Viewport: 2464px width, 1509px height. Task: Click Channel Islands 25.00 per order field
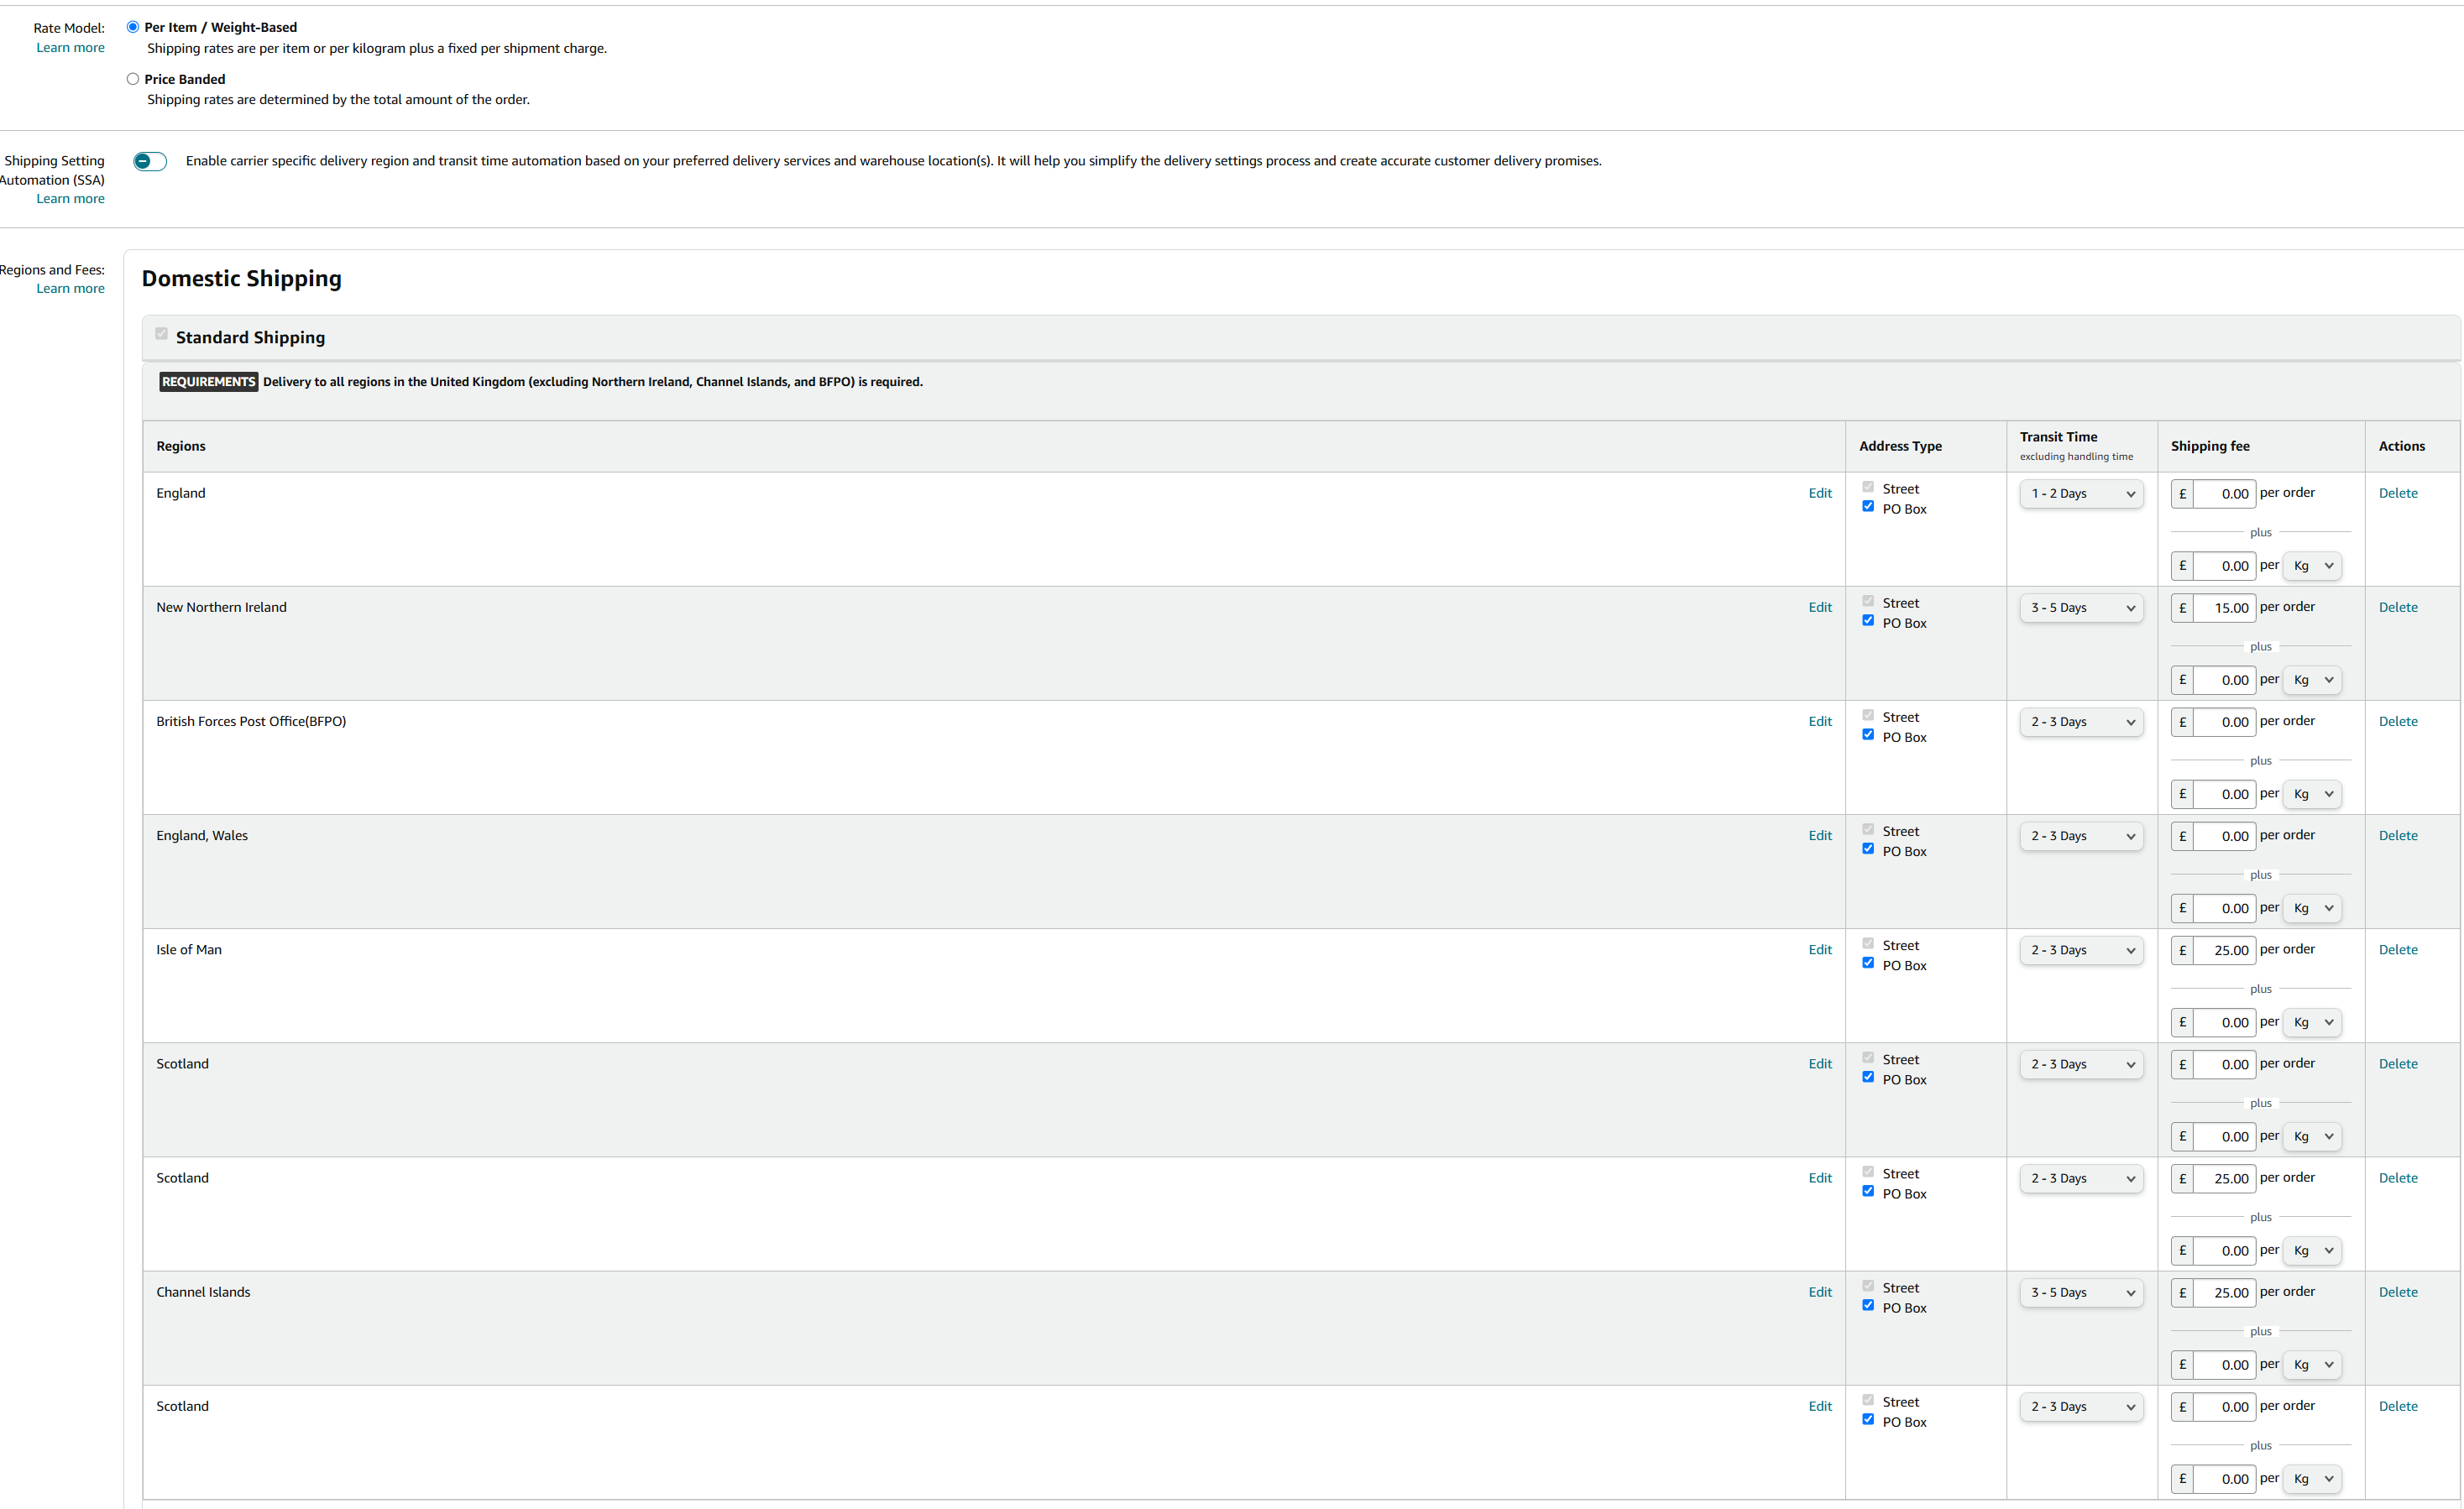[2224, 1293]
